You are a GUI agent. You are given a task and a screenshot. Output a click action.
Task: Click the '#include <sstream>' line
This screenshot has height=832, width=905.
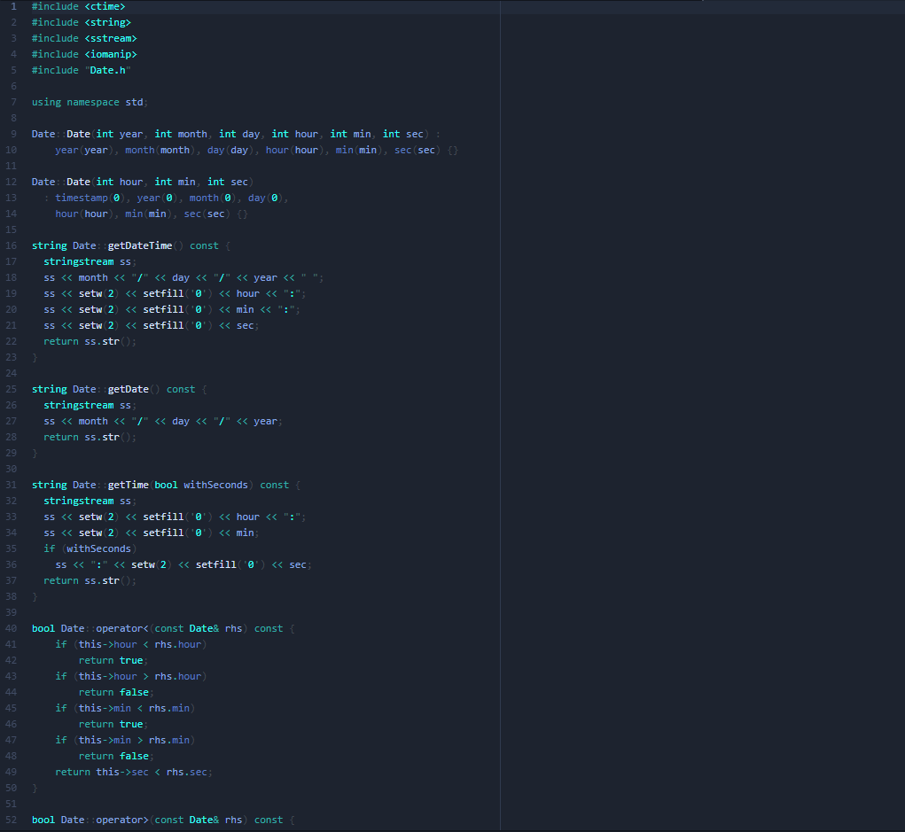point(84,38)
